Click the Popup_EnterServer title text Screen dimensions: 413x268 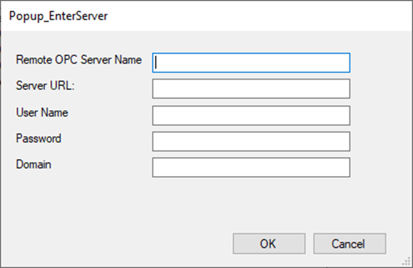click(58, 16)
